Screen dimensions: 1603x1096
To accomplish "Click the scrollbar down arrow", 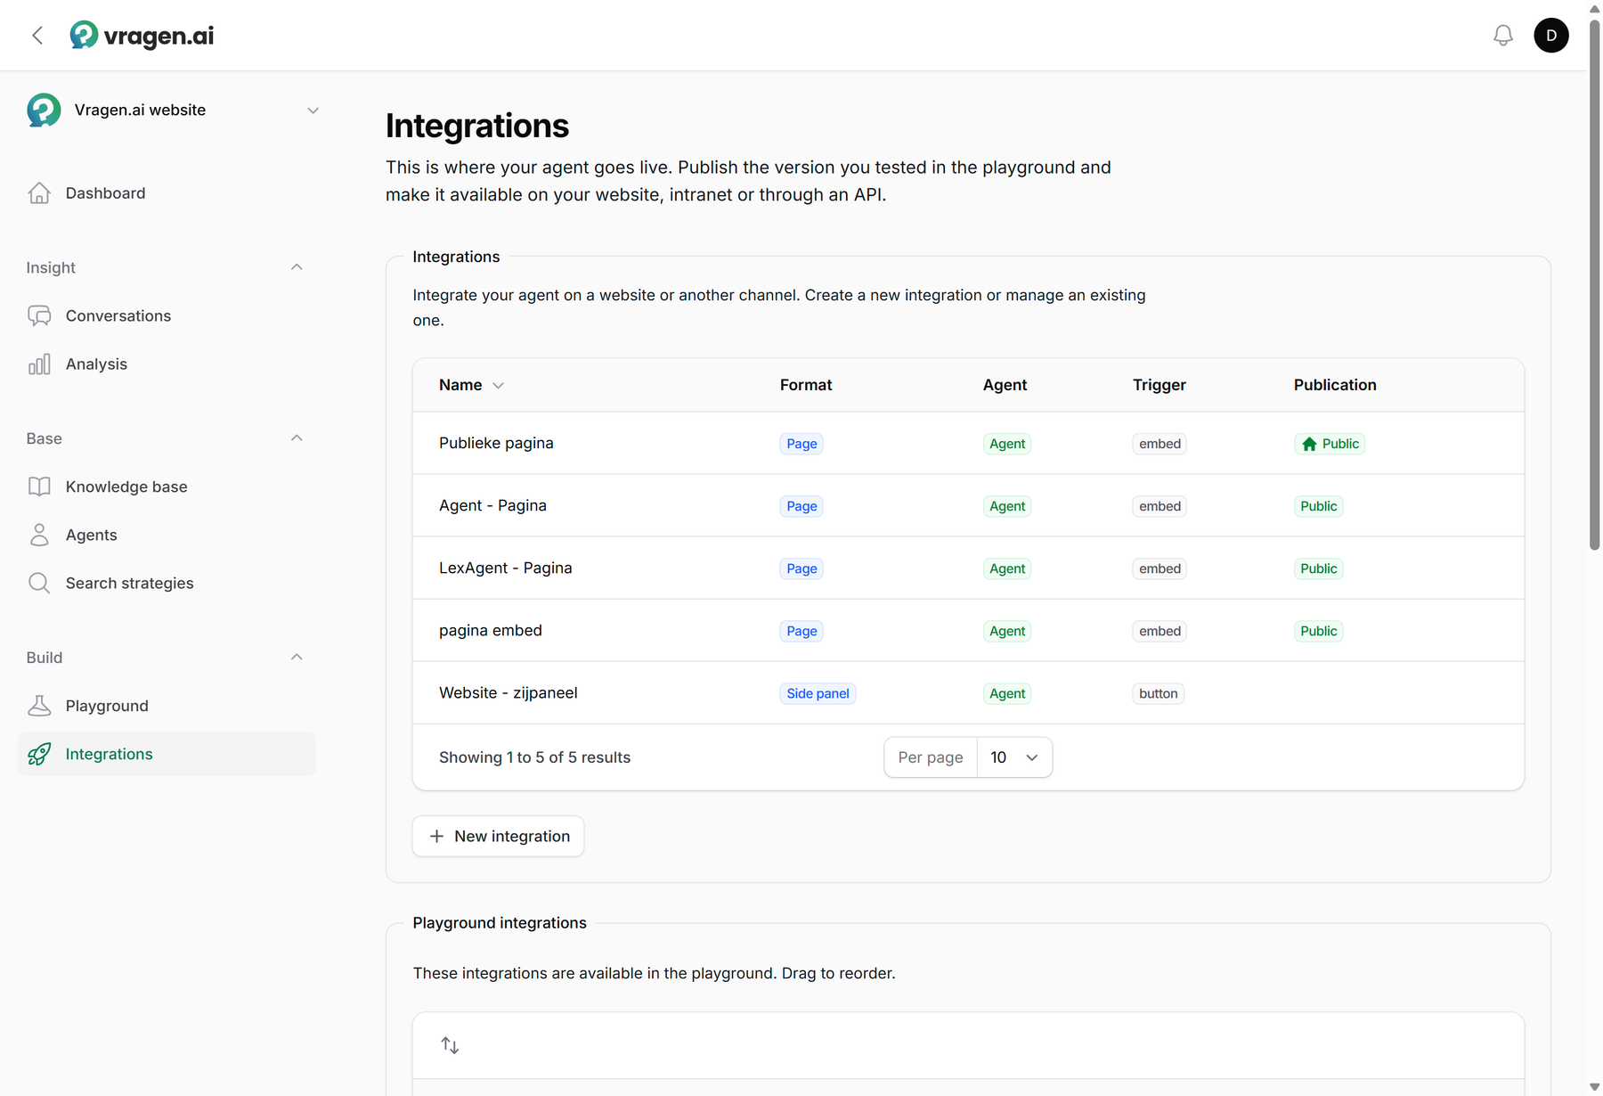I will click(x=1595, y=1088).
